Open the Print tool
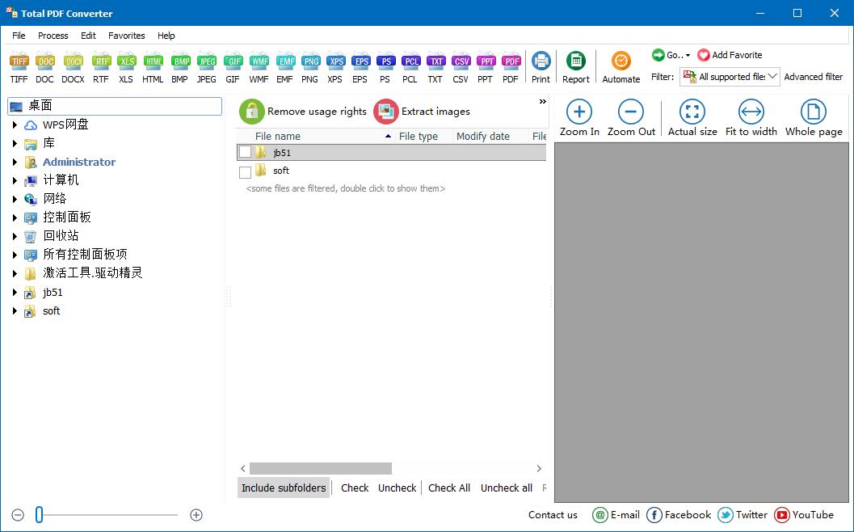The width and height of the screenshot is (854, 532). coord(541,68)
